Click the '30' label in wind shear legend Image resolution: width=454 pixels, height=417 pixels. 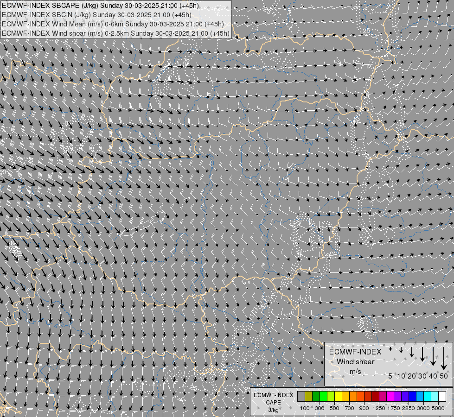click(x=422, y=376)
